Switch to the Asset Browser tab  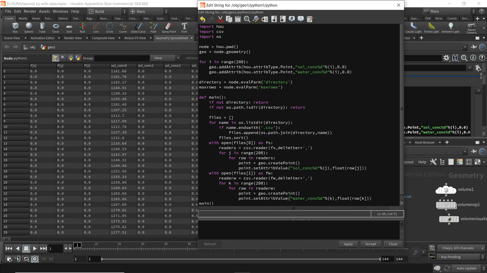(x=425, y=142)
